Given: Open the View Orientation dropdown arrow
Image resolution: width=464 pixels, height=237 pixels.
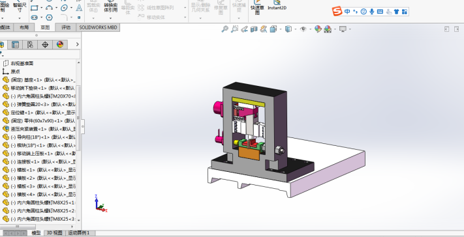Looking at the screenshot, I should [281, 29].
